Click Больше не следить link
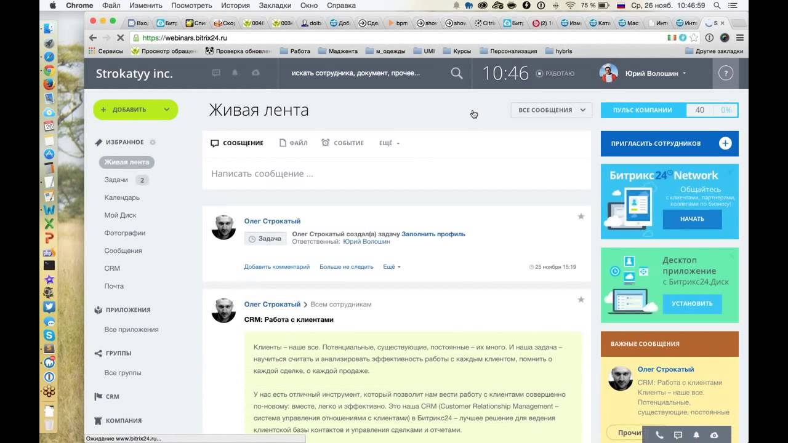This screenshot has width=788, height=443. click(347, 267)
